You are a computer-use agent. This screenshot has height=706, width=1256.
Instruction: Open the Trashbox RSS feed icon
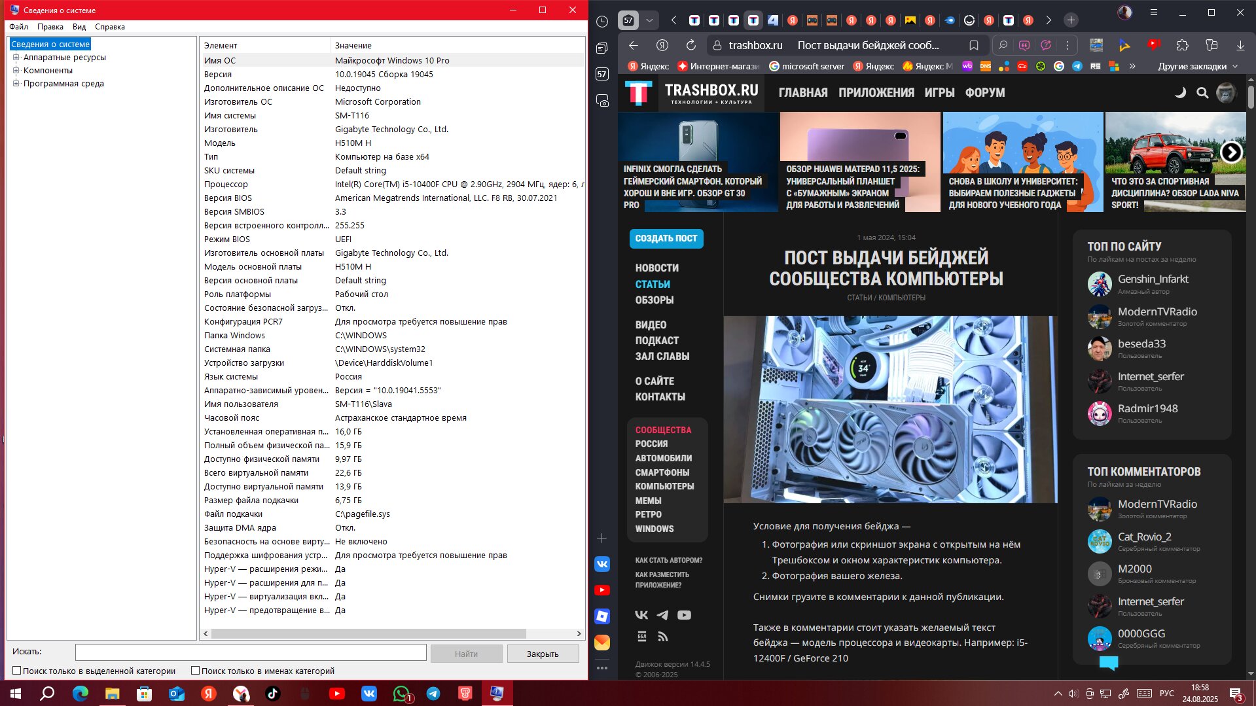(x=662, y=637)
